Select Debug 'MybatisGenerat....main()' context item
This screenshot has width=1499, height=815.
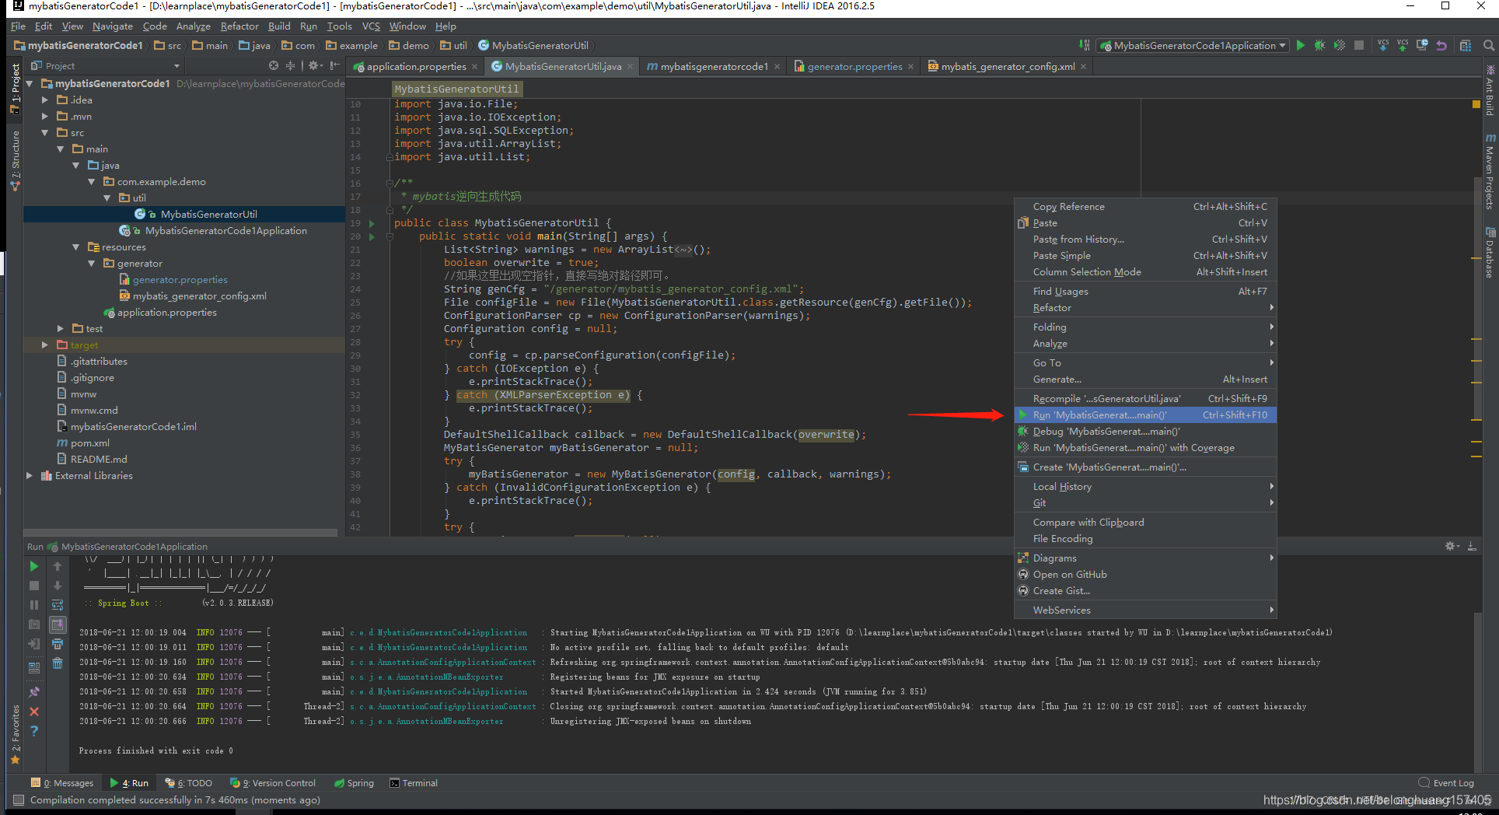(x=1145, y=432)
